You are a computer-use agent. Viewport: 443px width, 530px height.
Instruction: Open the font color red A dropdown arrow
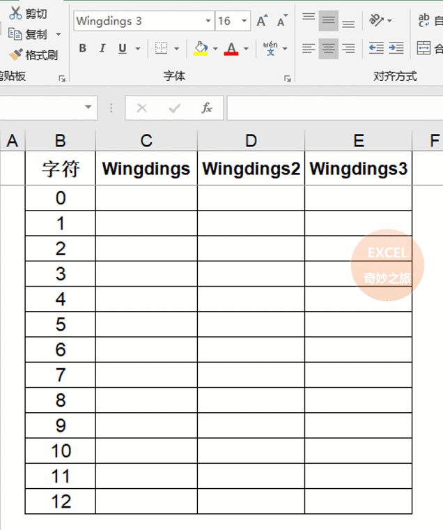[247, 49]
